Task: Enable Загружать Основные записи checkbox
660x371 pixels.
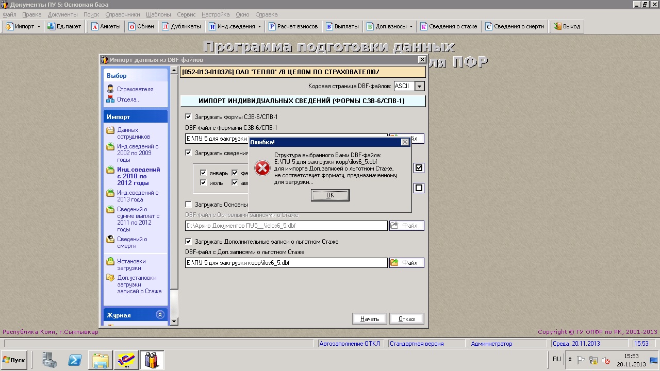Action: [188, 205]
